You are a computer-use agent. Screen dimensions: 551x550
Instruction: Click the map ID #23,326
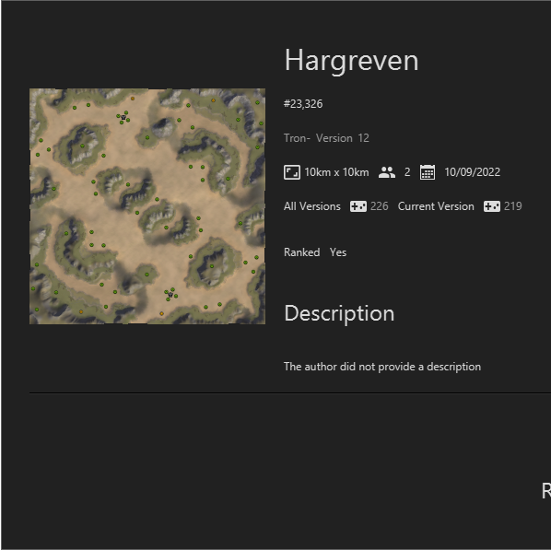click(303, 104)
